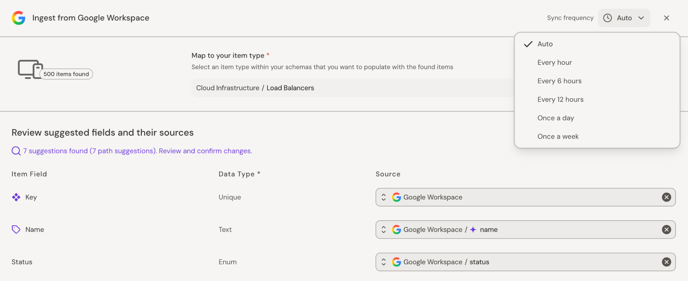The width and height of the screenshot is (688, 281).
Task: Click the Enum data type value
Action: pyautogui.click(x=228, y=262)
